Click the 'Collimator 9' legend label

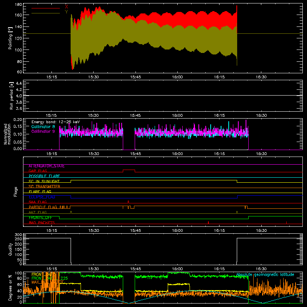(43, 131)
